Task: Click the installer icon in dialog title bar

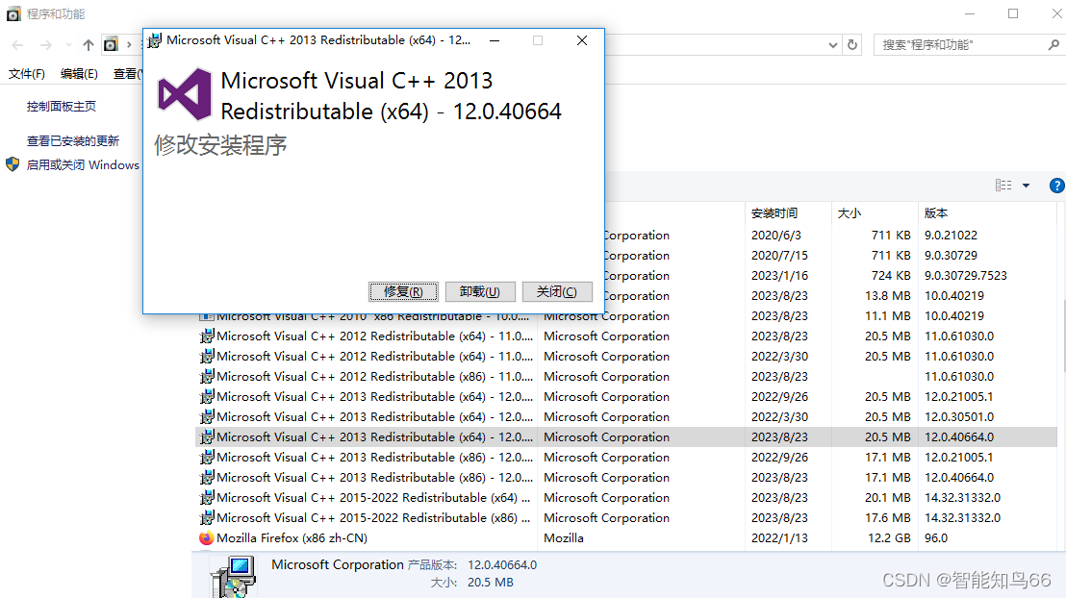Action: click(155, 40)
